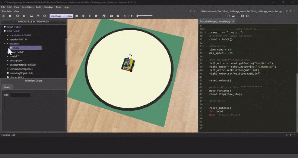Toggle sound with the speaker icon
Screen dimensions: 298x158
132,16
